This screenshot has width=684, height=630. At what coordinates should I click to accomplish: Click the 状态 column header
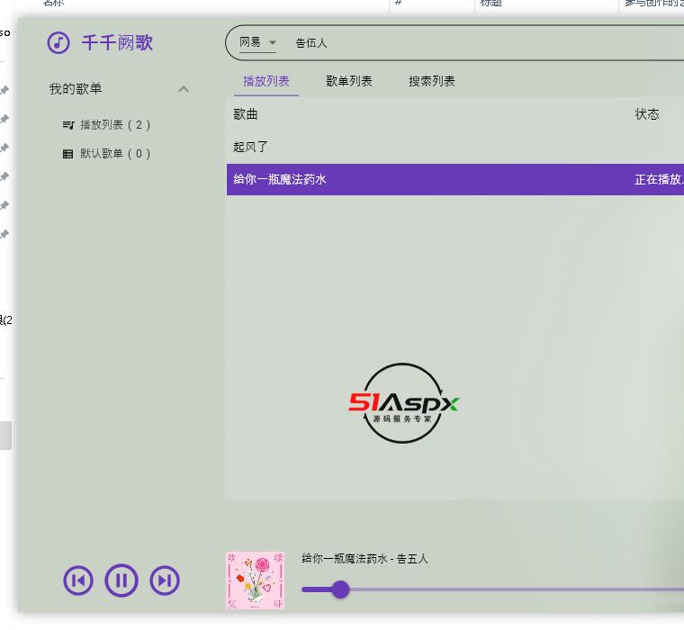[647, 114]
